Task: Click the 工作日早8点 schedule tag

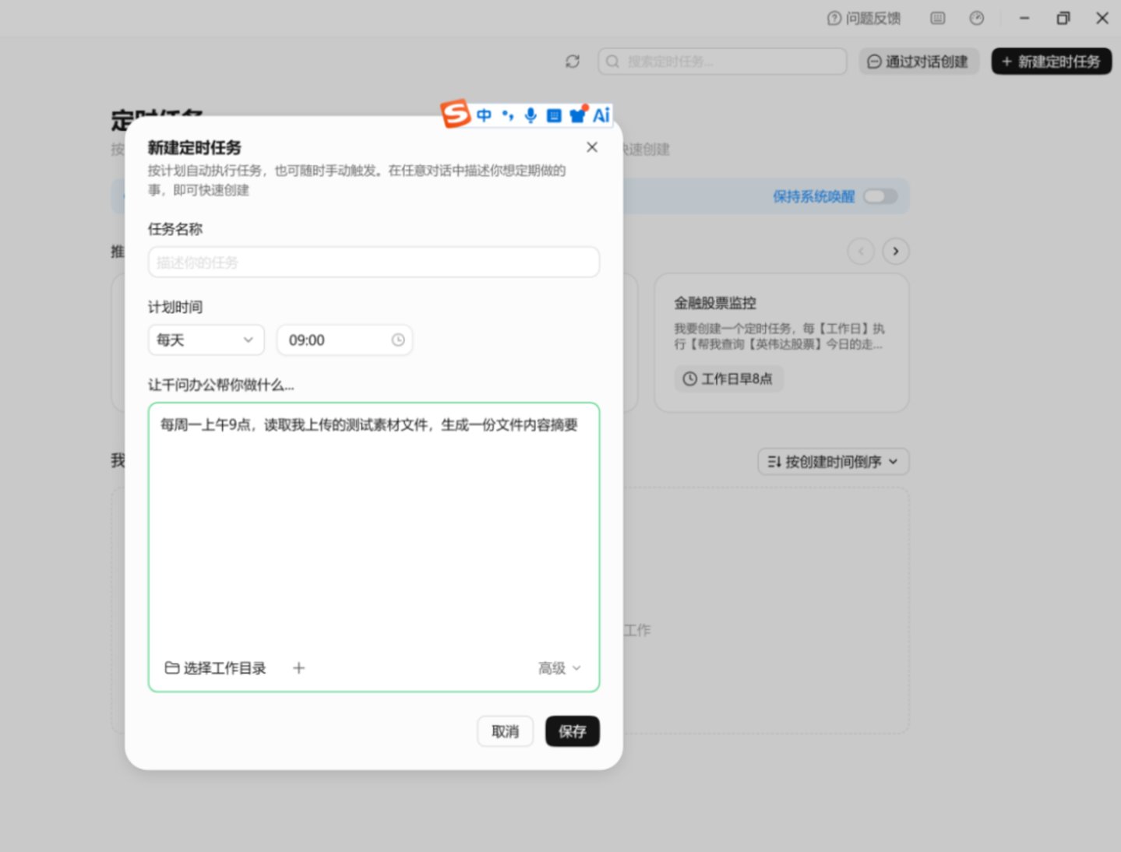Action: [728, 378]
